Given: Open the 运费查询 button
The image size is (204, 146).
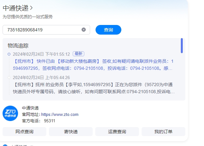Looking at the screenshot, I should tap(117, 132).
